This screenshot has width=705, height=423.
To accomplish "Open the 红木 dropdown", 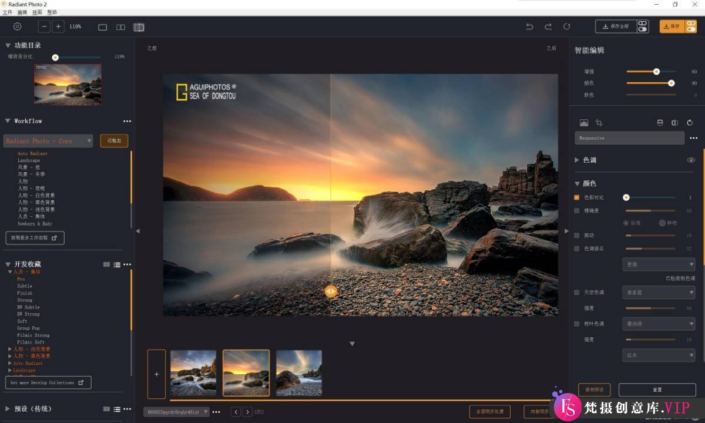I will point(659,355).
